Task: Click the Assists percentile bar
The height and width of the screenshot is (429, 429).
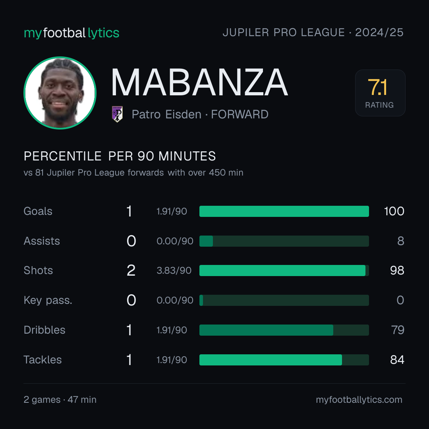Action: (x=284, y=241)
